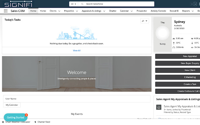Open the Prospector tab
This screenshot has height=125, width=200.
coord(142,11)
